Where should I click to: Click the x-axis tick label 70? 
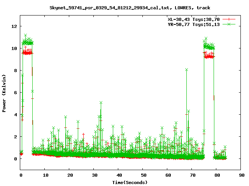[x=193, y=175]
